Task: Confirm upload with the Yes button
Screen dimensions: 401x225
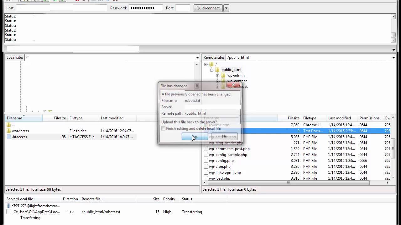Action: click(x=195, y=137)
